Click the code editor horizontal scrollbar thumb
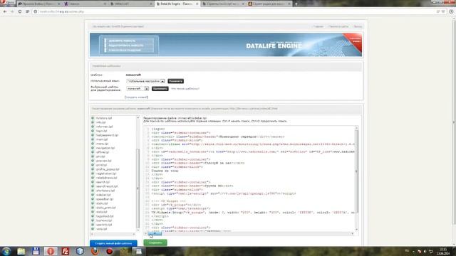The image size is (456, 256). [x=155, y=233]
